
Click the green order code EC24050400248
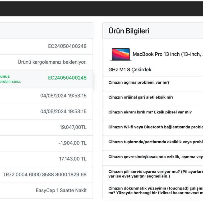[x=67, y=78]
